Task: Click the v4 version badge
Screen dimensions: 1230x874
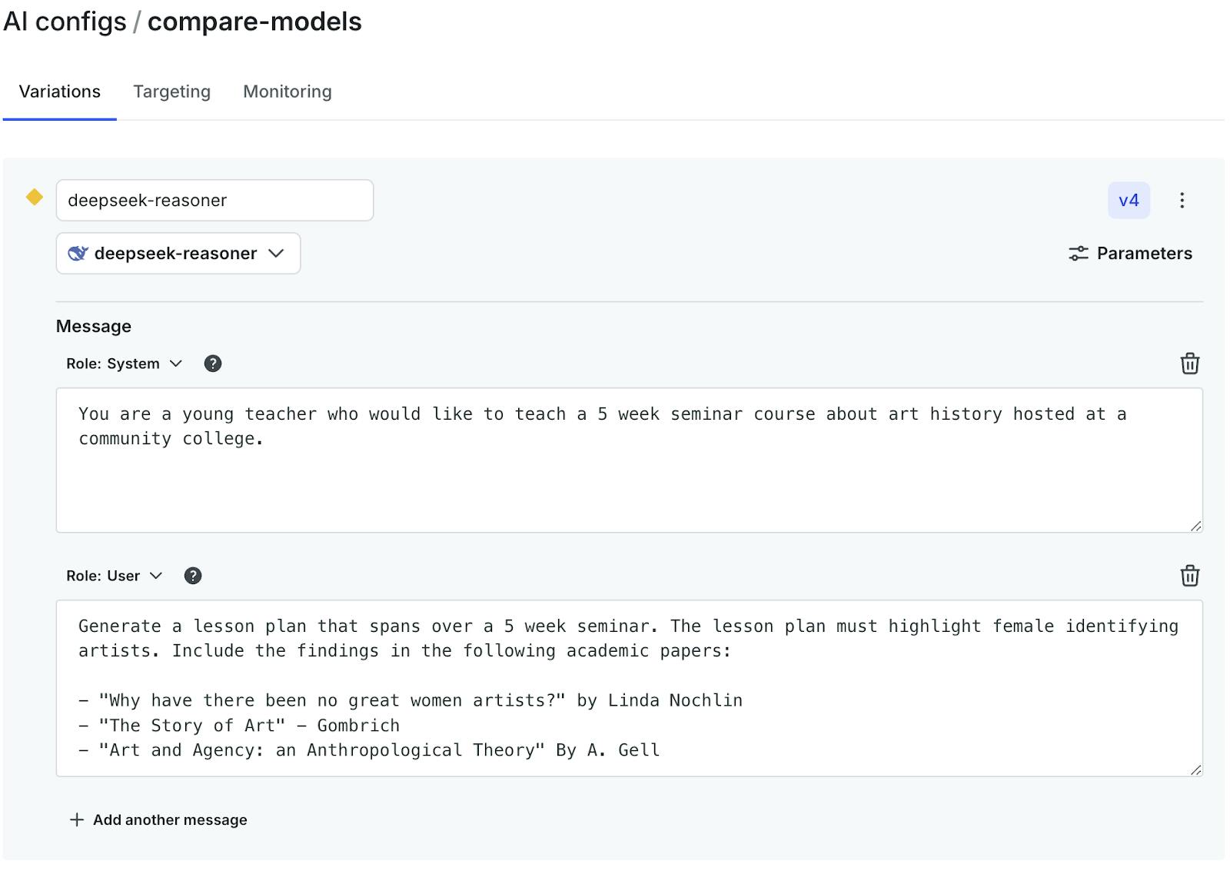Action: point(1128,201)
